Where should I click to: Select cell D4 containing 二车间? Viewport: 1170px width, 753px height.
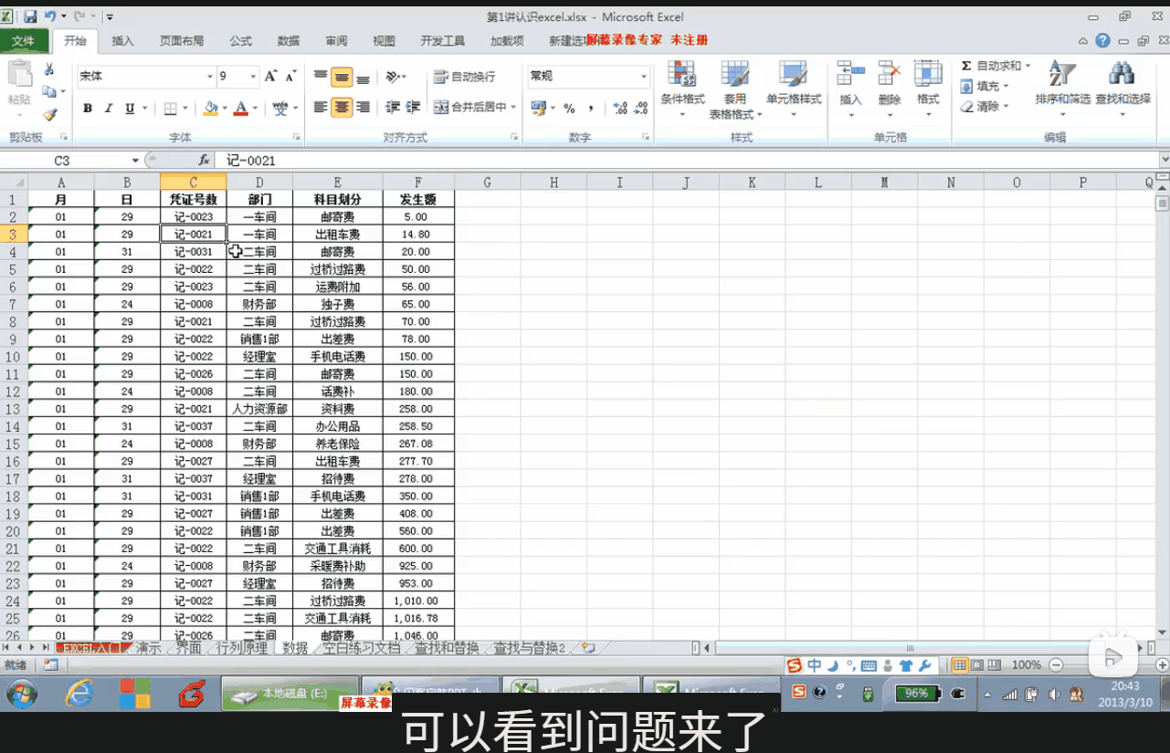(260, 252)
